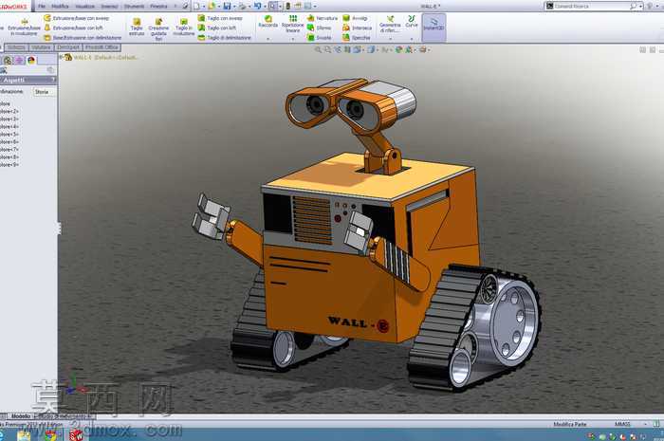Select the colore<2> appearance entry
The width and height of the screenshot is (664, 441).
9,111
